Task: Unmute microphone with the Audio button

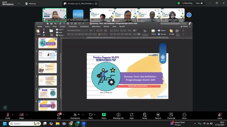Action: pyautogui.click(x=8, y=116)
